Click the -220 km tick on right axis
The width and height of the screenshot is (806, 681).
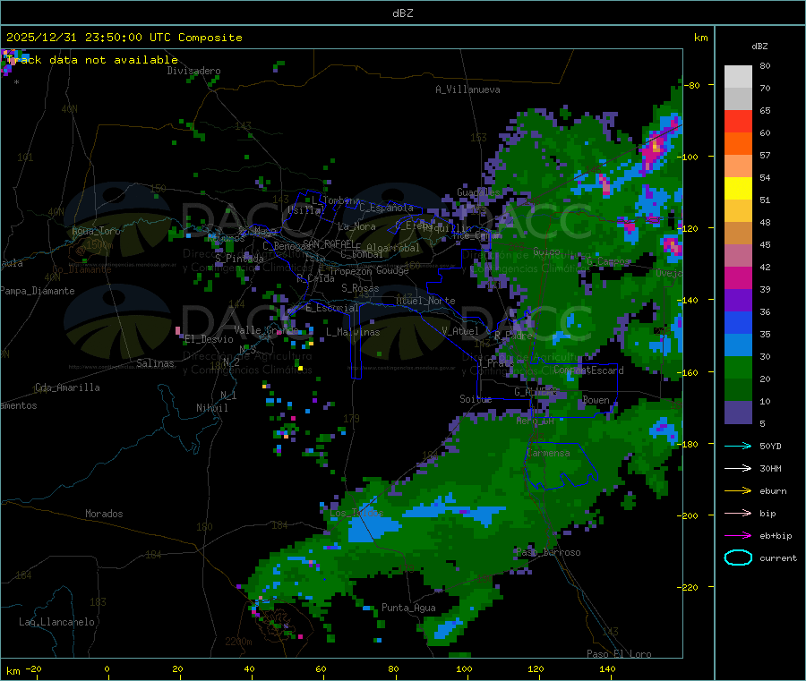pos(690,587)
